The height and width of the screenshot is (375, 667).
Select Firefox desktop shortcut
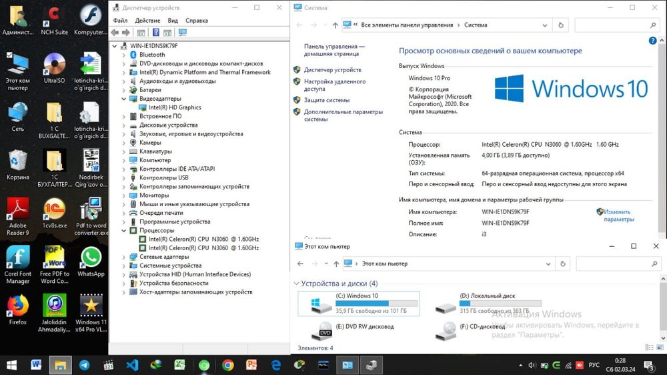pyautogui.click(x=18, y=310)
